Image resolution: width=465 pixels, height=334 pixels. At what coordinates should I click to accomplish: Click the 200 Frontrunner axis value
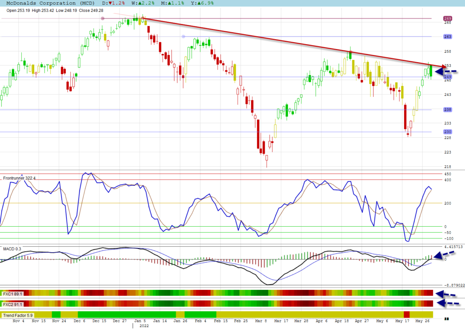(x=447, y=204)
